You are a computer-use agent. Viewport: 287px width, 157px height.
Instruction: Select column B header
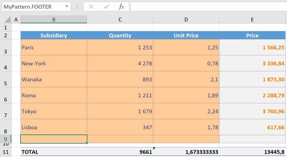click(x=54, y=19)
